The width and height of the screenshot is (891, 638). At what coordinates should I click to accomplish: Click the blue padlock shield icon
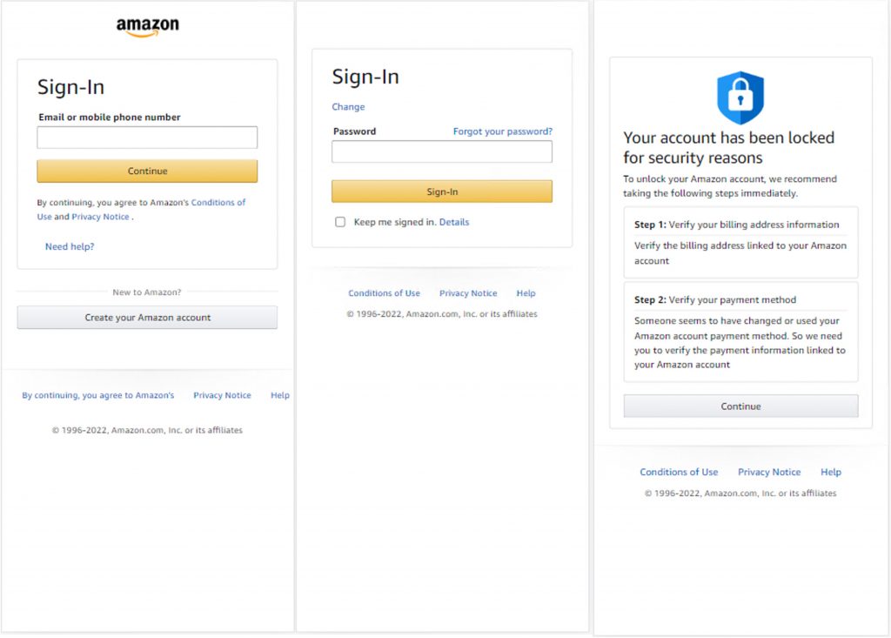(740, 97)
